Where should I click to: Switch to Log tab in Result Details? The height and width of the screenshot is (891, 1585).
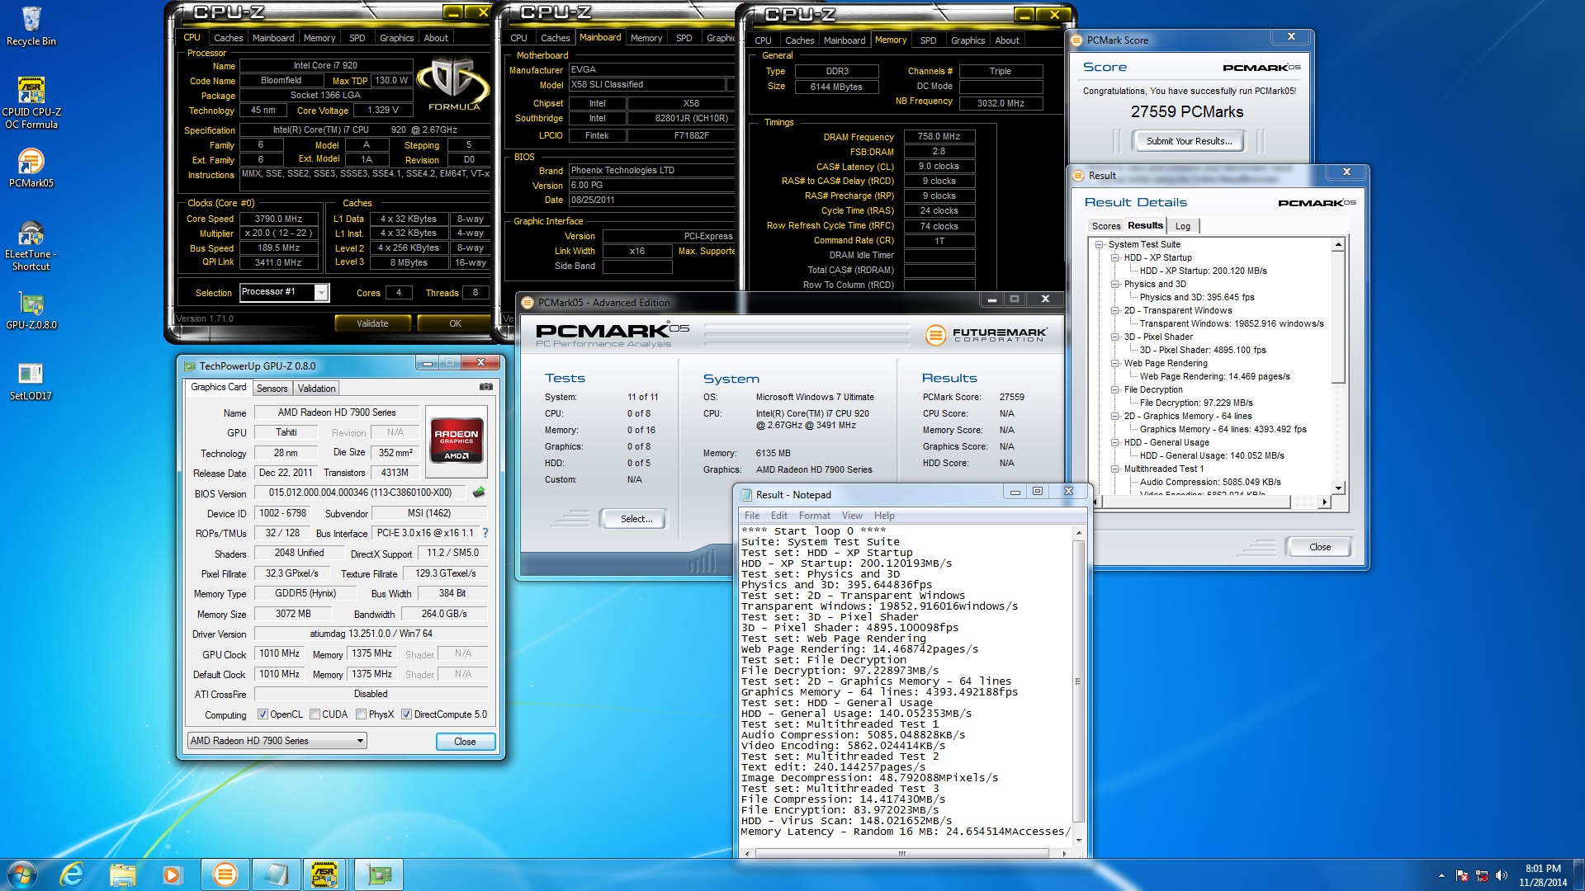tap(1182, 226)
